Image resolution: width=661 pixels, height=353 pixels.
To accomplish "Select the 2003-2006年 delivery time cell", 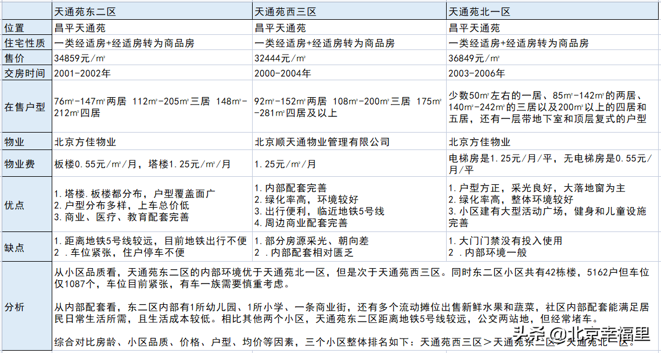I will pos(553,73).
